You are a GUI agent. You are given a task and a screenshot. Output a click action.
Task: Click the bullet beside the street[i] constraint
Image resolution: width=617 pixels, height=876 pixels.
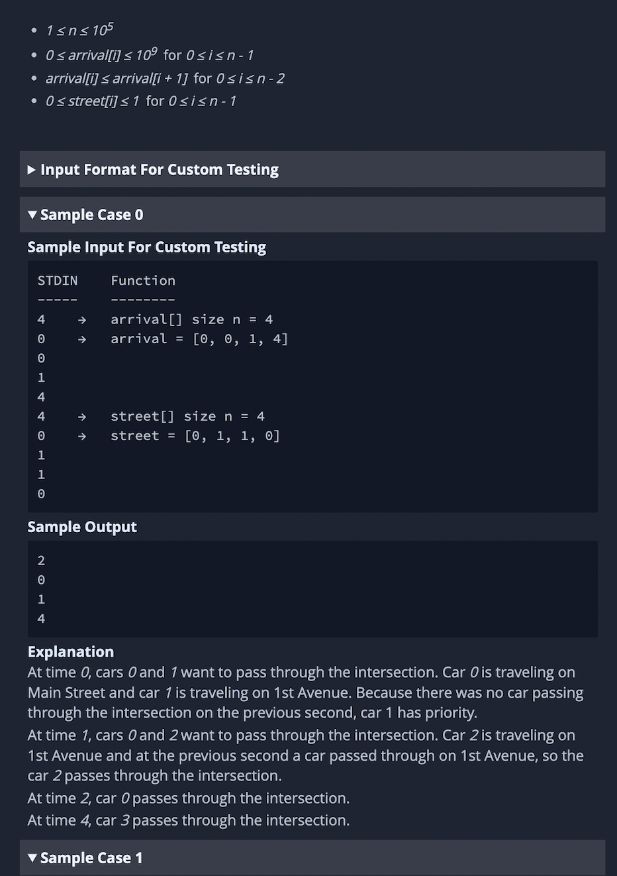(x=33, y=101)
